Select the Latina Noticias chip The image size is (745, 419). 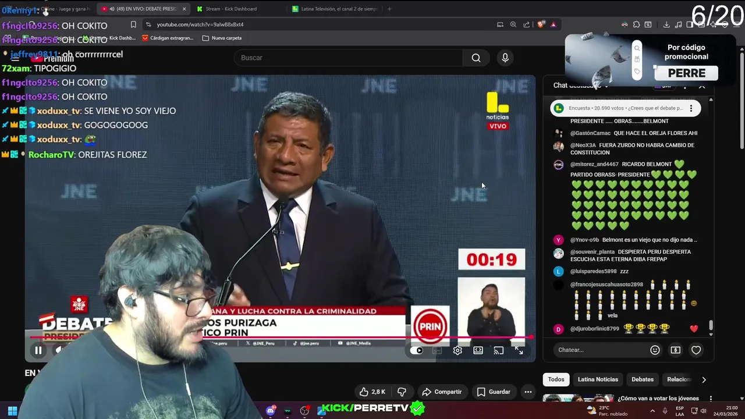(x=598, y=379)
